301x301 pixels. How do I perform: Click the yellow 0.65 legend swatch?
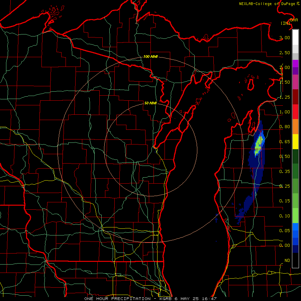295,141
